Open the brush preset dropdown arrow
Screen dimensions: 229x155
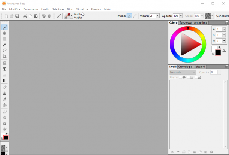click(x=71, y=16)
